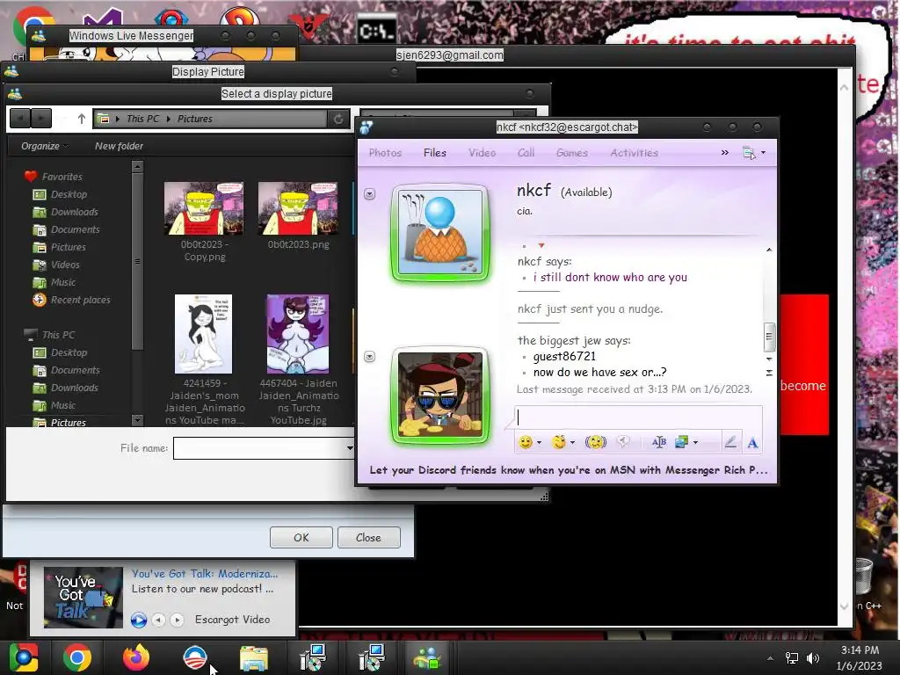Image resolution: width=900 pixels, height=675 pixels.
Task: Start a Video call from the chat toolbar
Action: [x=483, y=153]
